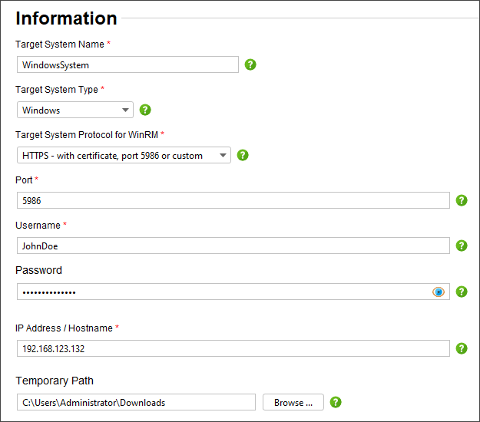Image resolution: width=480 pixels, height=422 pixels.
Task: Click help icon beside Target System Type dropdown
Action: (x=145, y=110)
